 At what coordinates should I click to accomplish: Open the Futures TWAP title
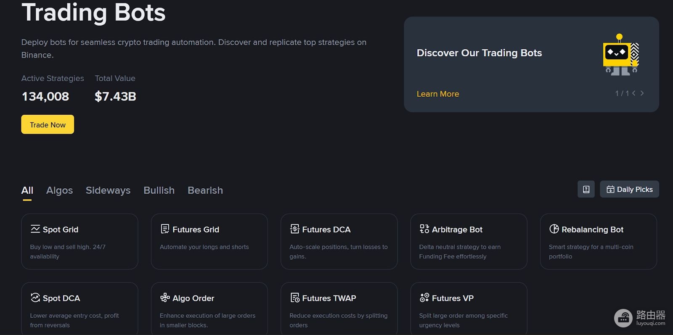[x=329, y=298]
